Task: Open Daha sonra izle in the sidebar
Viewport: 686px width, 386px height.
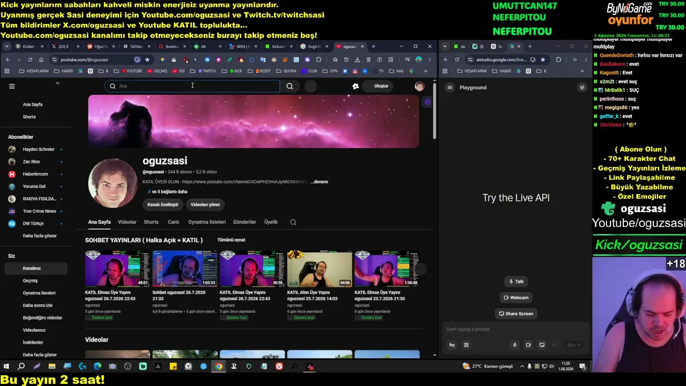Action: coord(38,305)
